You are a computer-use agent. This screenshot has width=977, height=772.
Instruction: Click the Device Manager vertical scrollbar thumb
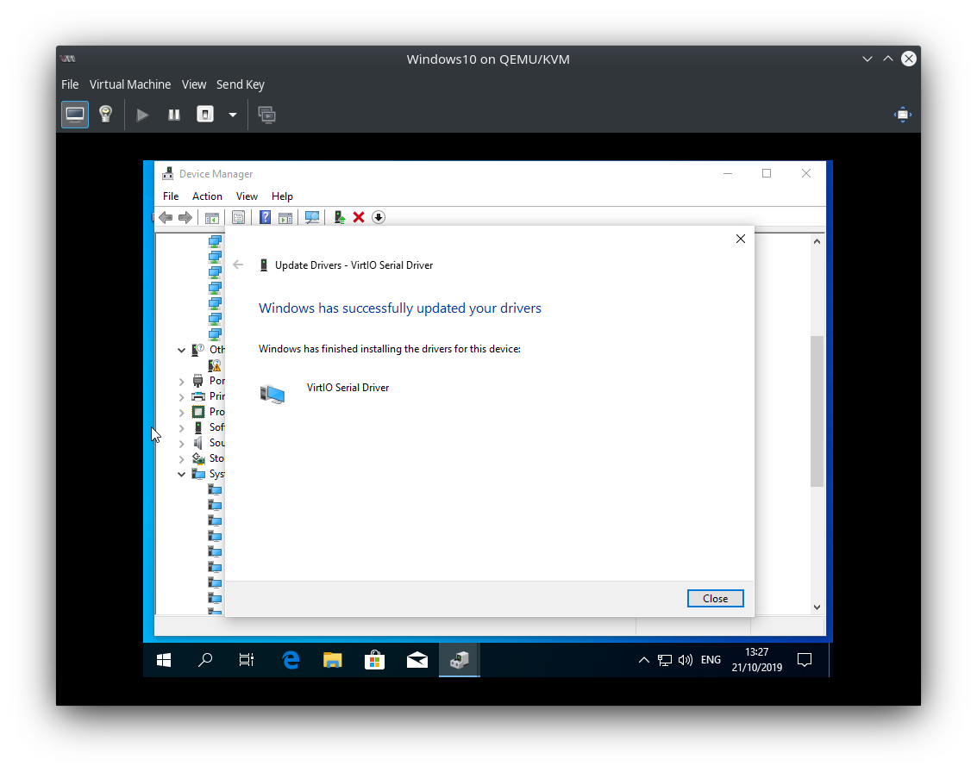tap(817, 411)
